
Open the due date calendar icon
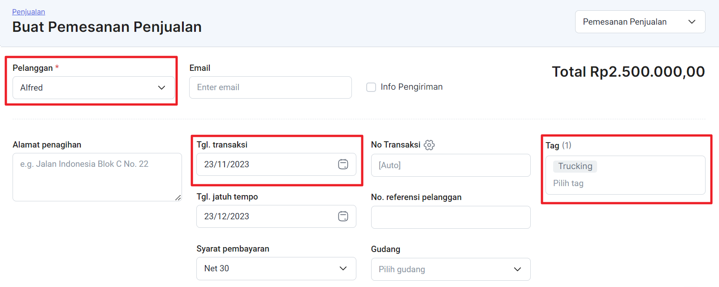[343, 217]
